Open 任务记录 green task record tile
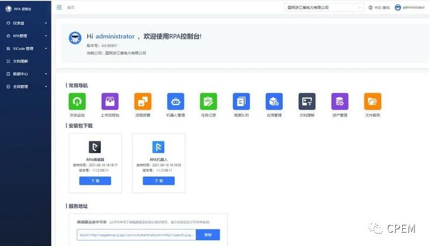The image size is (429, 246). (x=209, y=101)
